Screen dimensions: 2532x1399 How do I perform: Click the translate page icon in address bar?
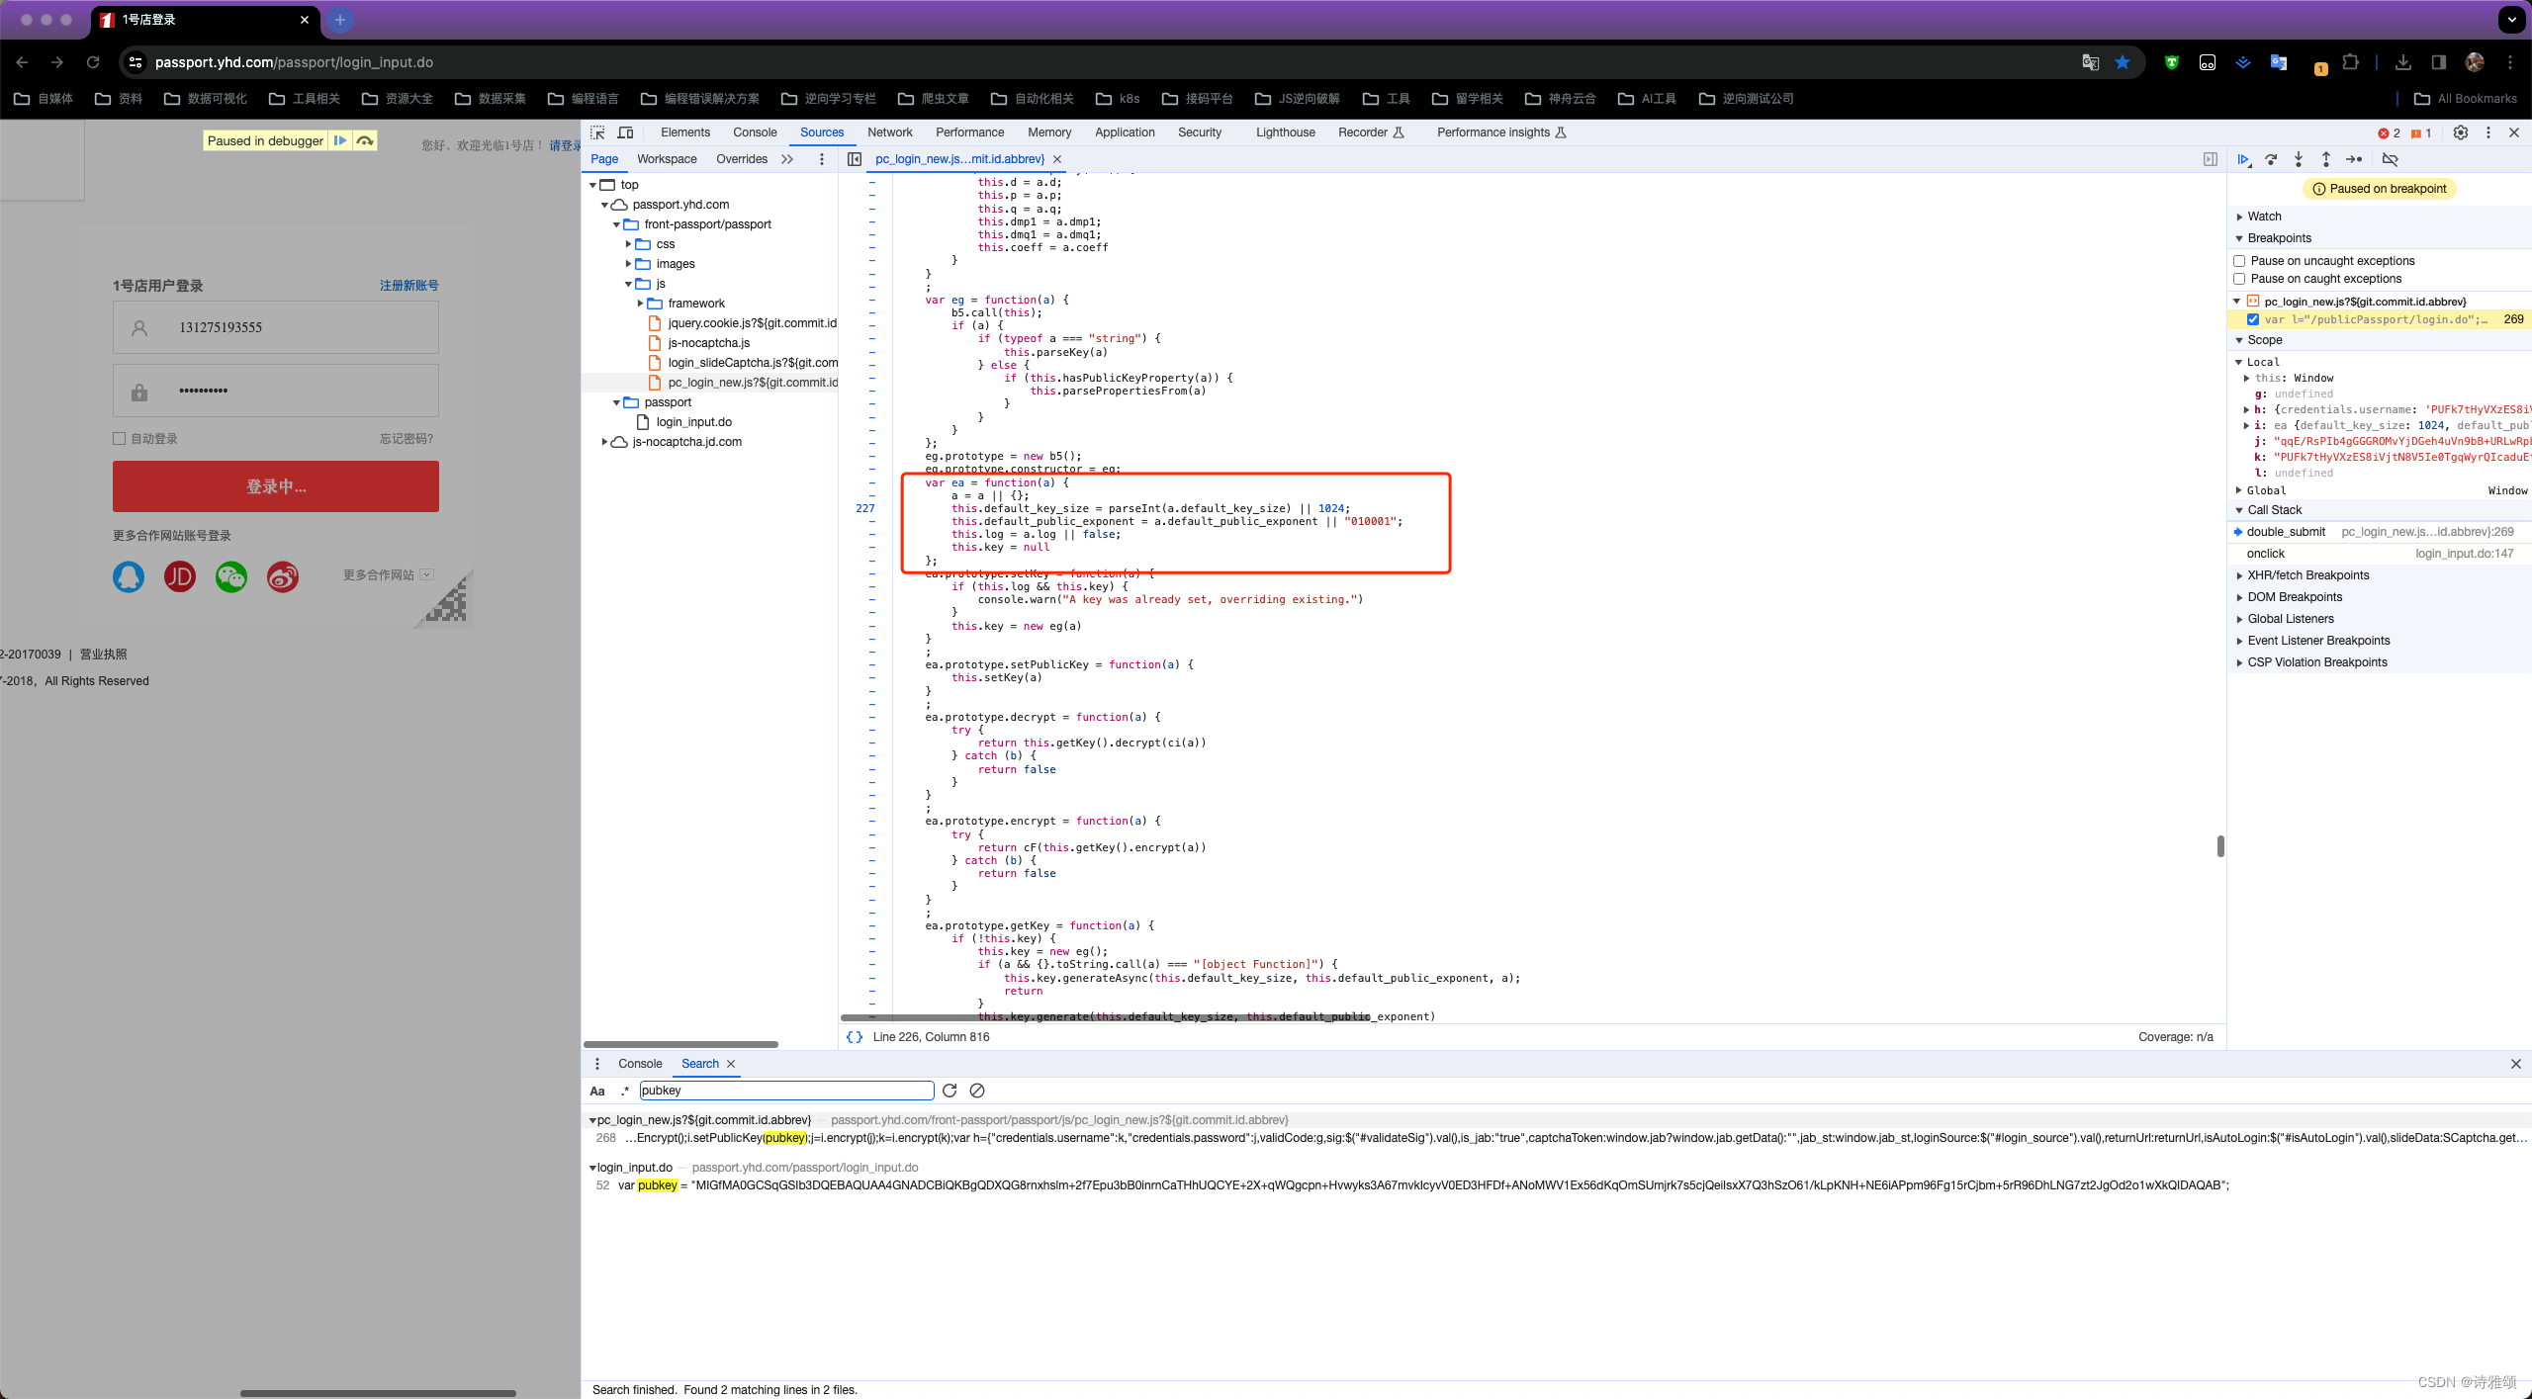(x=2091, y=62)
